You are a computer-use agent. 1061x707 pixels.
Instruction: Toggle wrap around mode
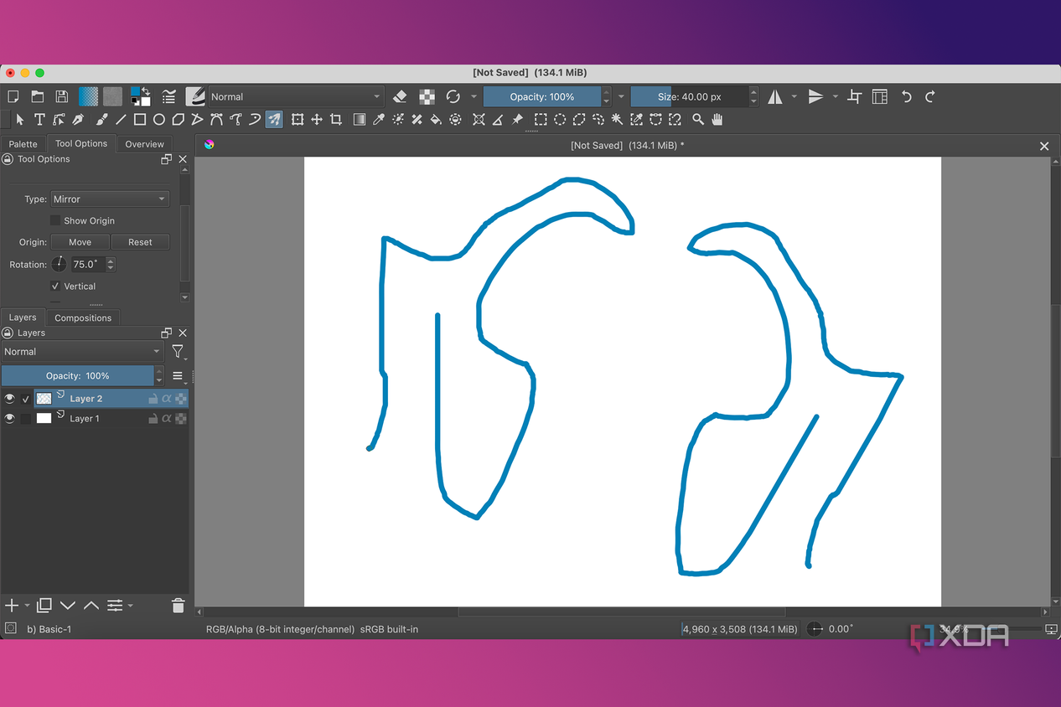coord(855,97)
